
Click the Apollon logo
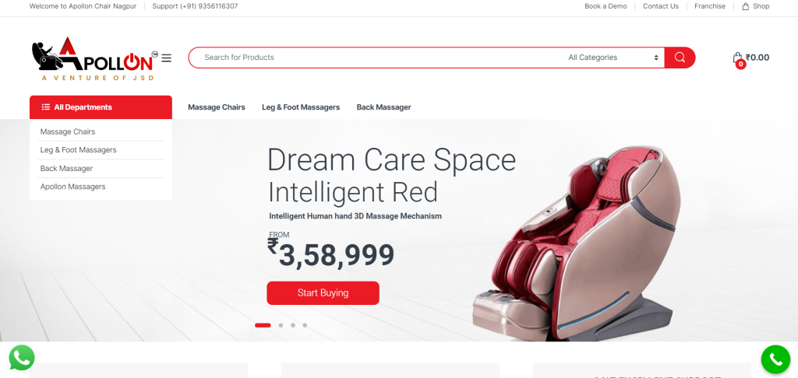pos(94,59)
